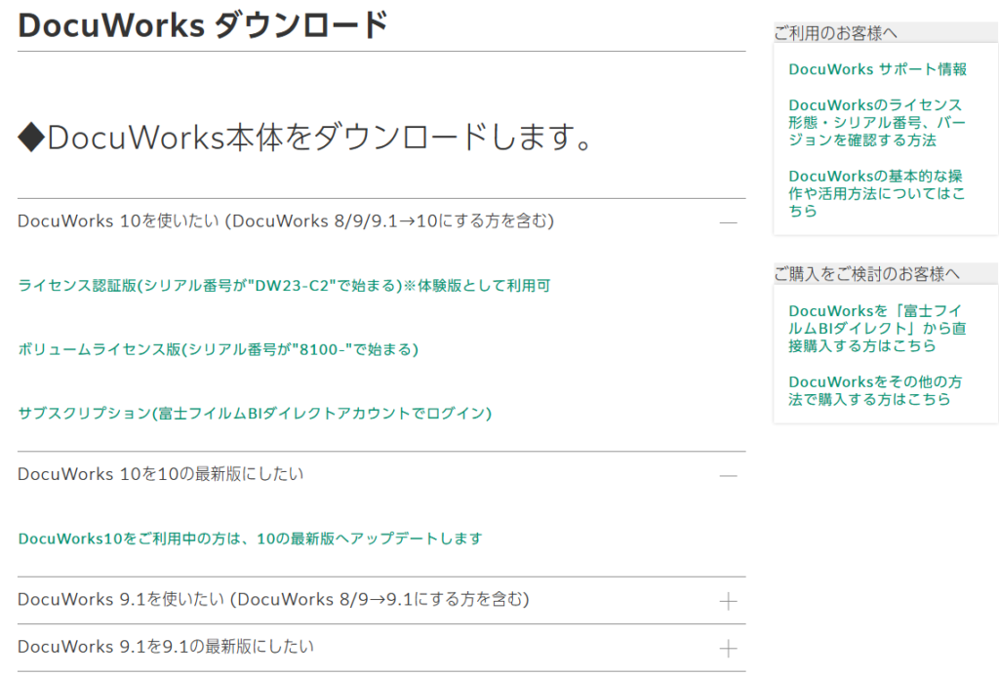This screenshot has height=677, width=999.
Task: Expand DocuWorks 9.1を使いたい plus icon
Action: pos(728,601)
